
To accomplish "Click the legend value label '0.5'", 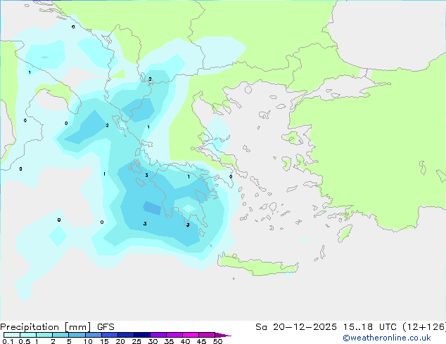I will pyautogui.click(x=25, y=341).
